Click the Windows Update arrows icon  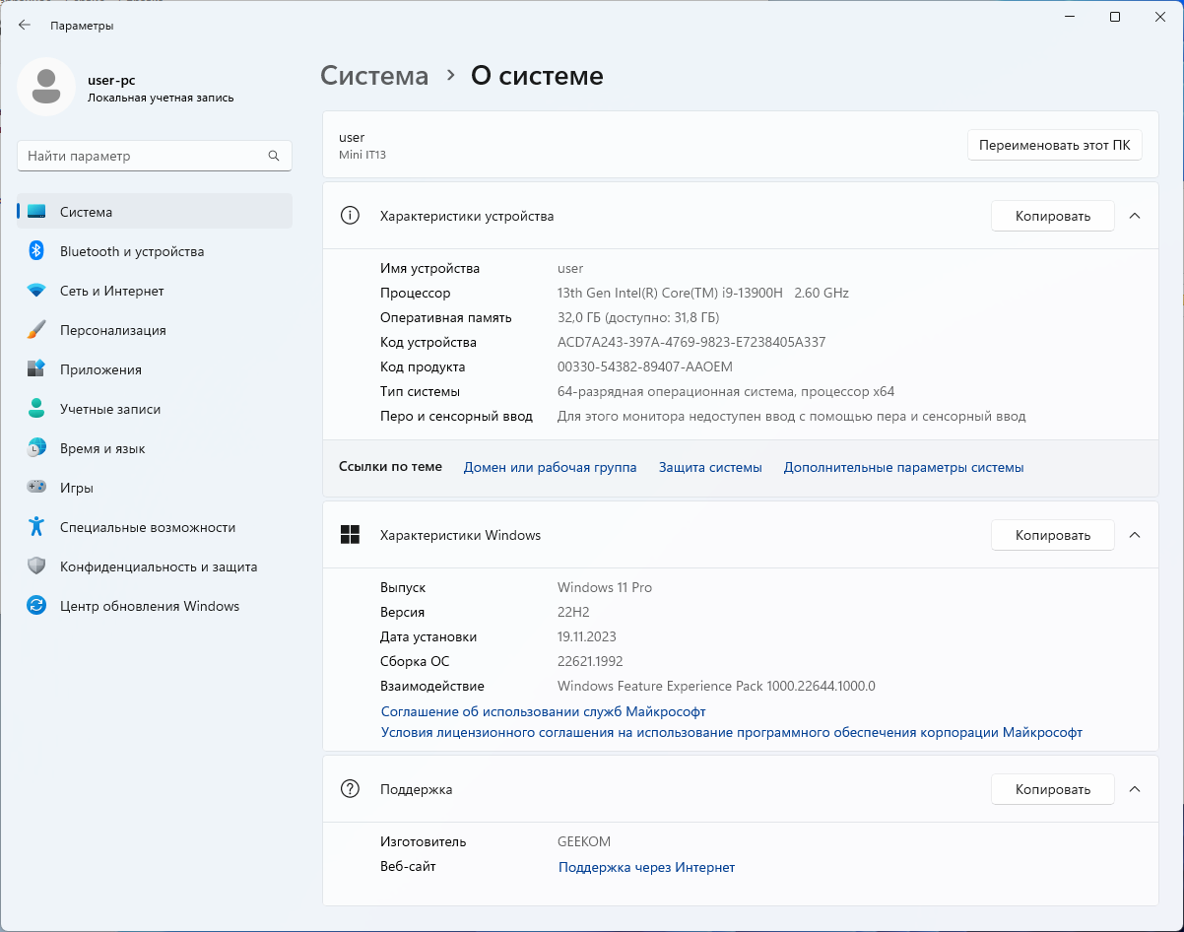pos(36,606)
